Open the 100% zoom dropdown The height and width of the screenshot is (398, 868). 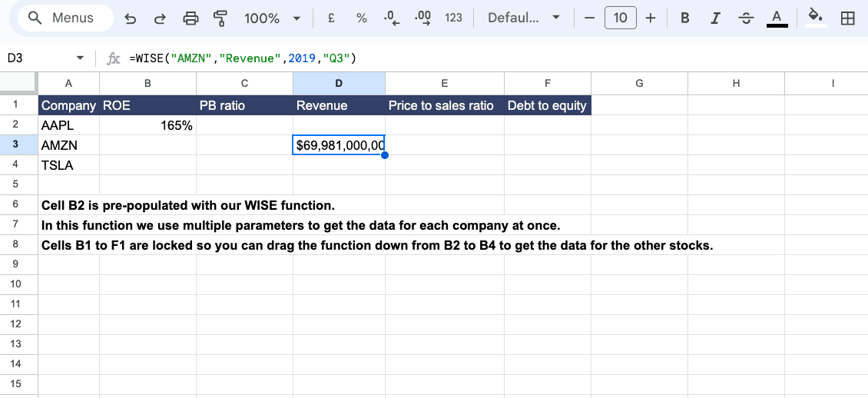pyautogui.click(x=270, y=18)
